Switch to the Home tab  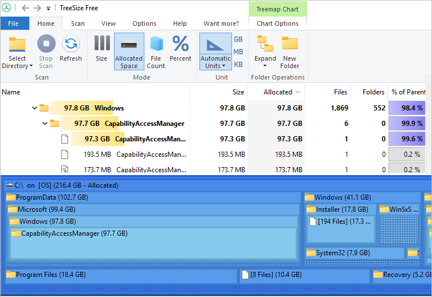46,23
